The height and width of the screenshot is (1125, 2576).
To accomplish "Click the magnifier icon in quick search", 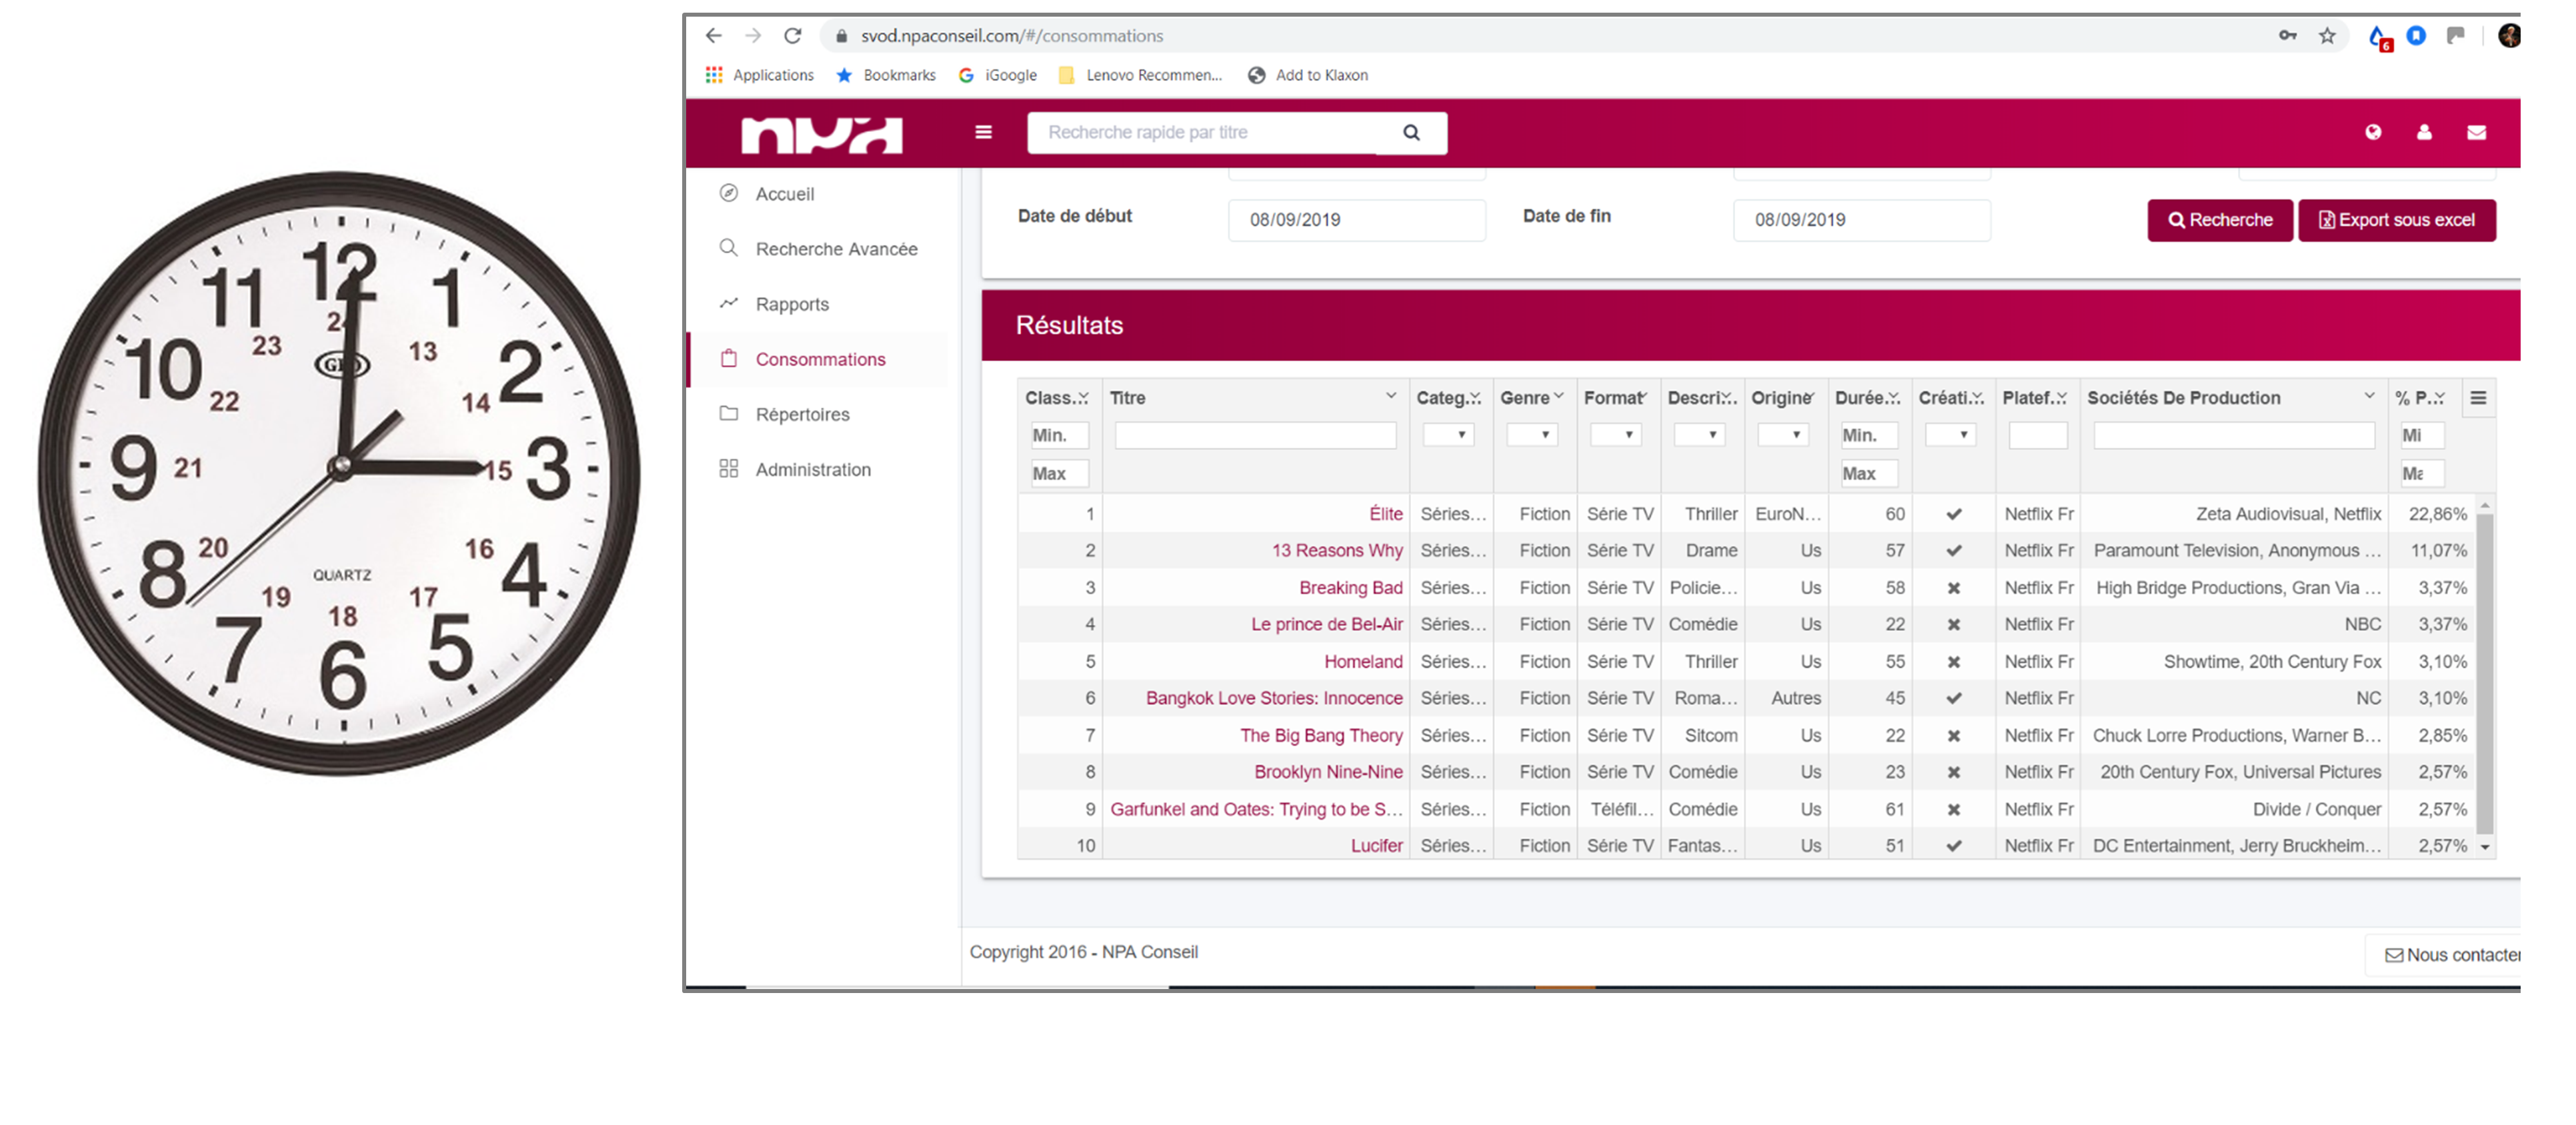I will click(x=1411, y=133).
